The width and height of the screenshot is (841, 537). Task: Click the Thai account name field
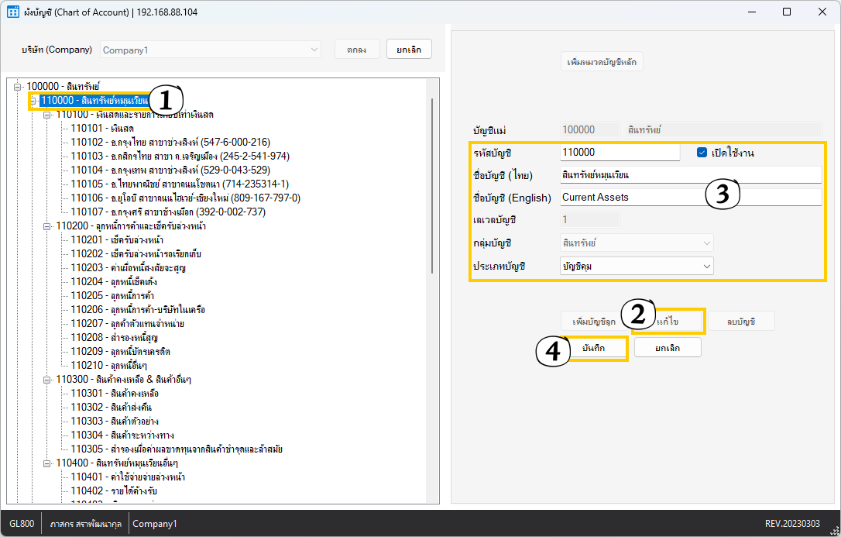pyautogui.click(x=689, y=174)
